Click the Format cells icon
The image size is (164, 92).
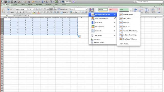(x=147, y=10)
